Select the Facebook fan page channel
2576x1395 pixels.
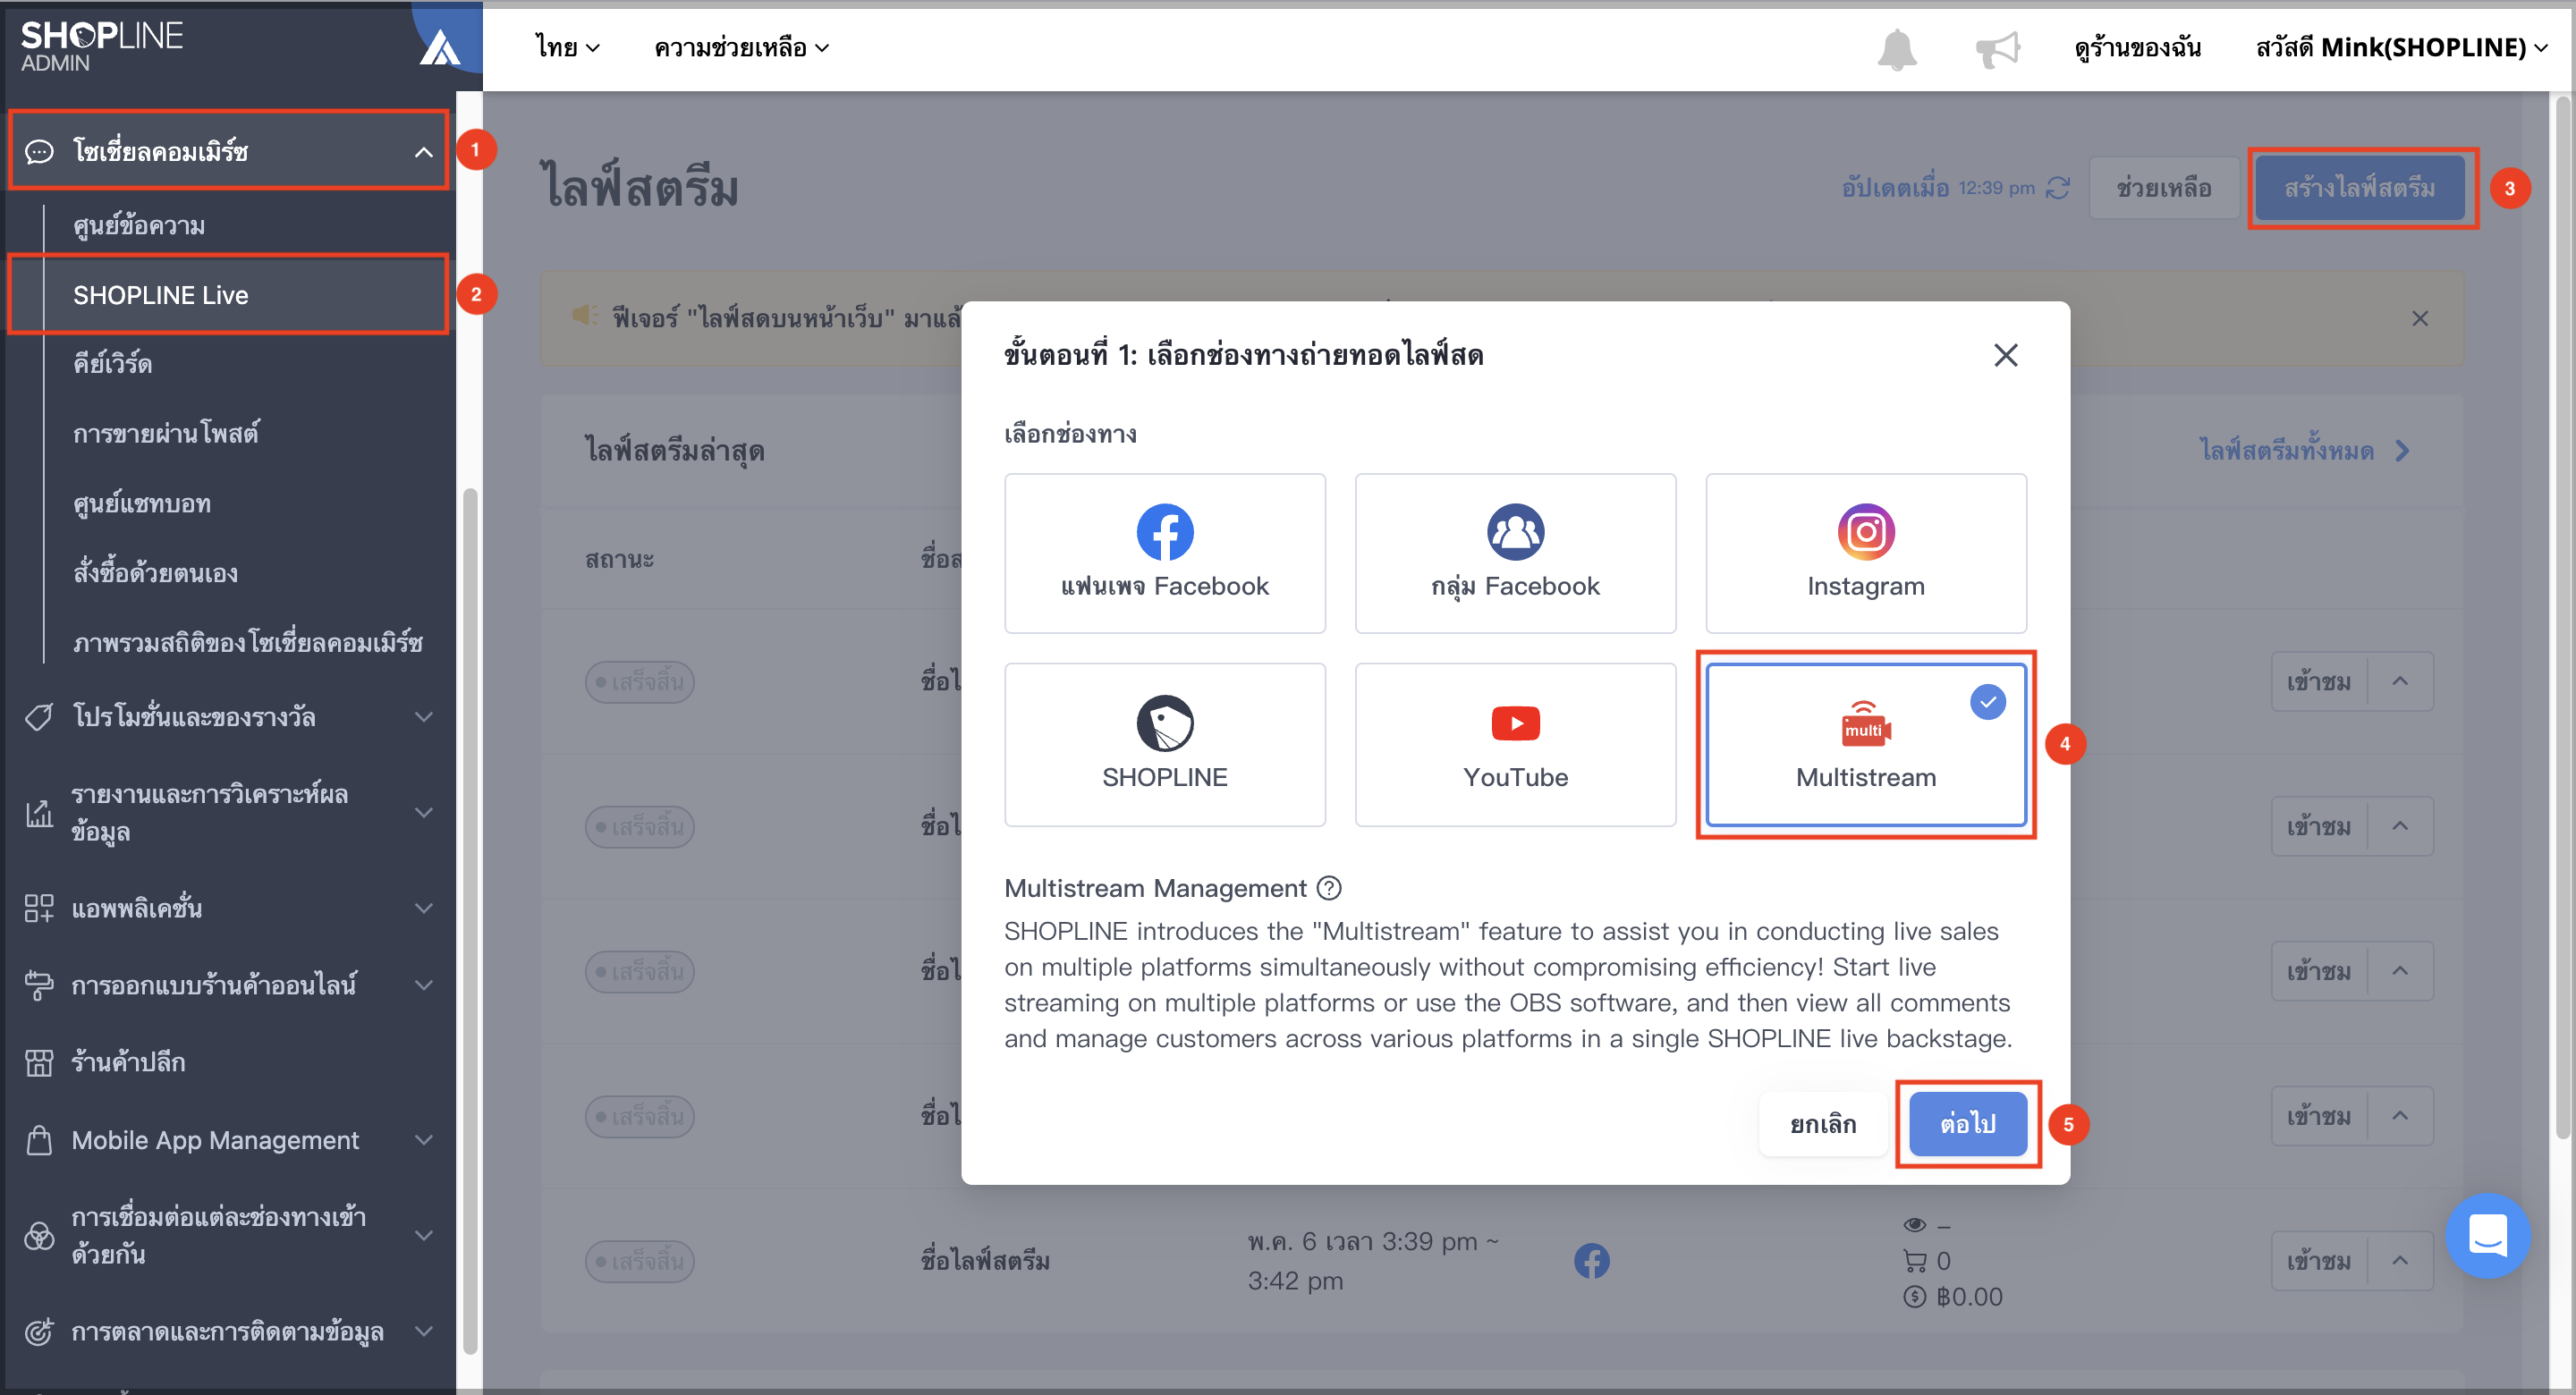1165,553
